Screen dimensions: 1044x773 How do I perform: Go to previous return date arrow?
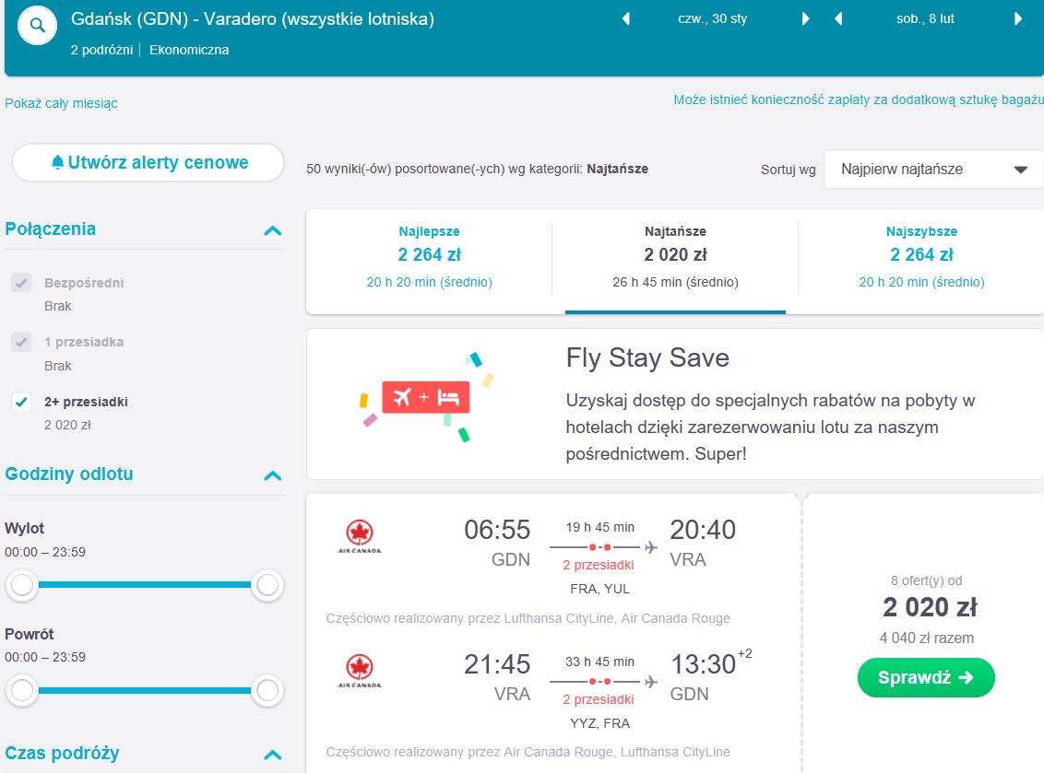click(838, 18)
